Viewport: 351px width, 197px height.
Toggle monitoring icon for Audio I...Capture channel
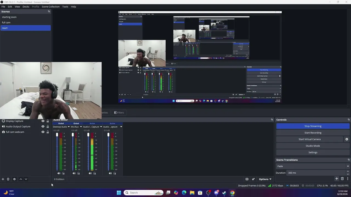[95, 173]
